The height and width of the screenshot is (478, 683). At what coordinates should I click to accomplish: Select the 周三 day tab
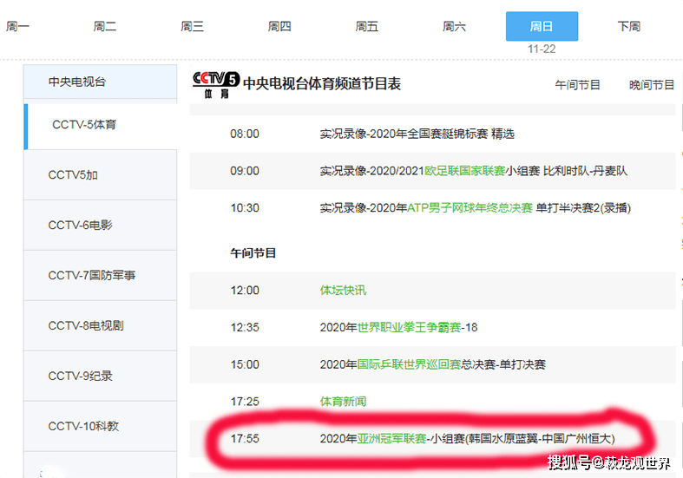pos(192,27)
